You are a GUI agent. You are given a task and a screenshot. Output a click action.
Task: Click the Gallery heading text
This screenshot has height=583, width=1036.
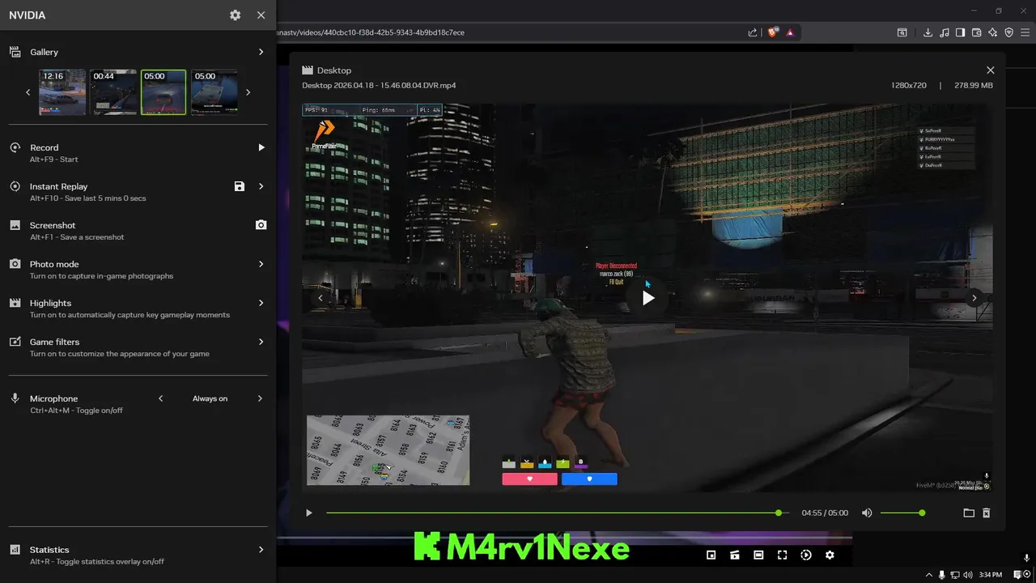coord(44,52)
